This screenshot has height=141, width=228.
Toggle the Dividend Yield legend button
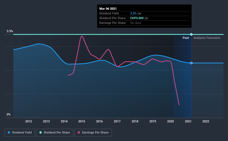click(x=20, y=133)
